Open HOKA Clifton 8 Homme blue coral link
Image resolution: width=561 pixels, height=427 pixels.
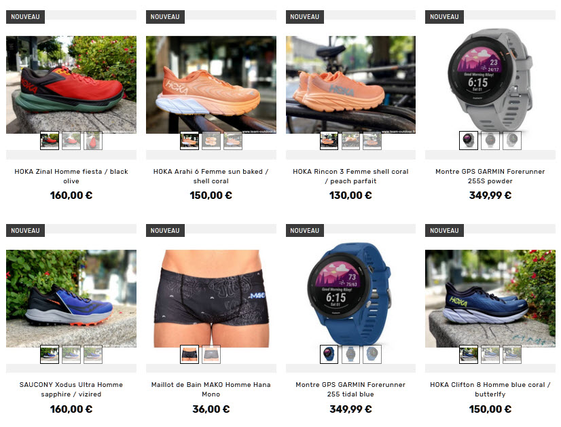point(490,389)
